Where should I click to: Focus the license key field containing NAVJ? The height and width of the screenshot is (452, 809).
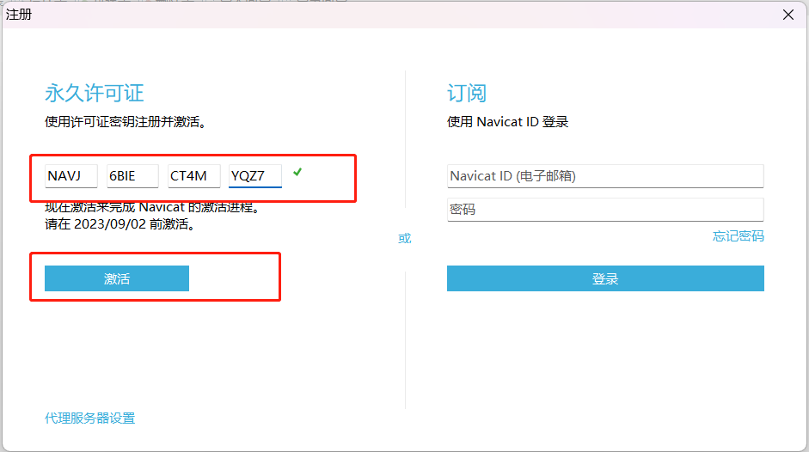tap(71, 176)
